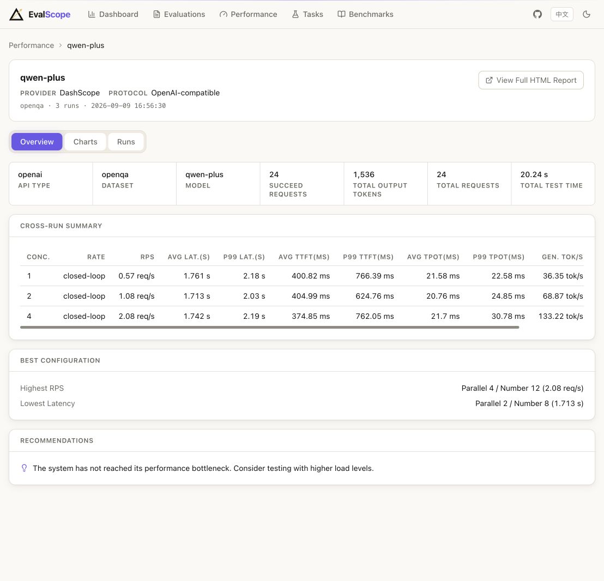Click the Tasks flask icon
The height and width of the screenshot is (581, 604).
point(295,14)
